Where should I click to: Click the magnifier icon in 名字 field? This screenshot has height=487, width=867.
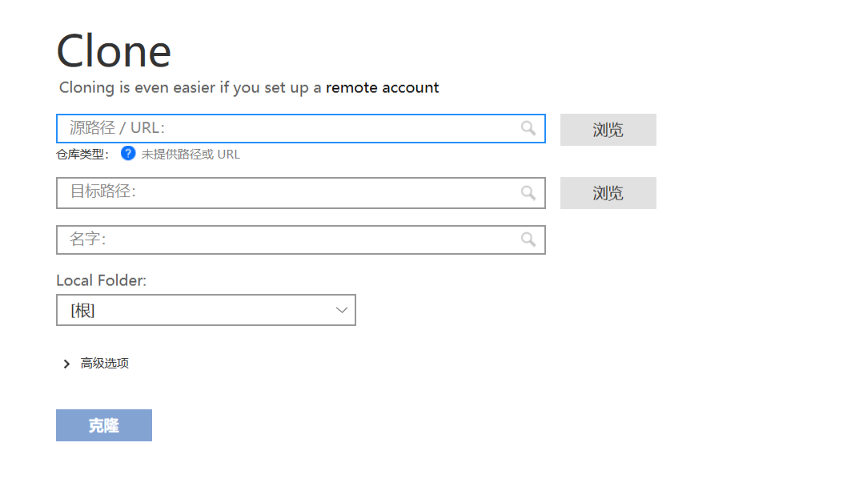pos(528,239)
